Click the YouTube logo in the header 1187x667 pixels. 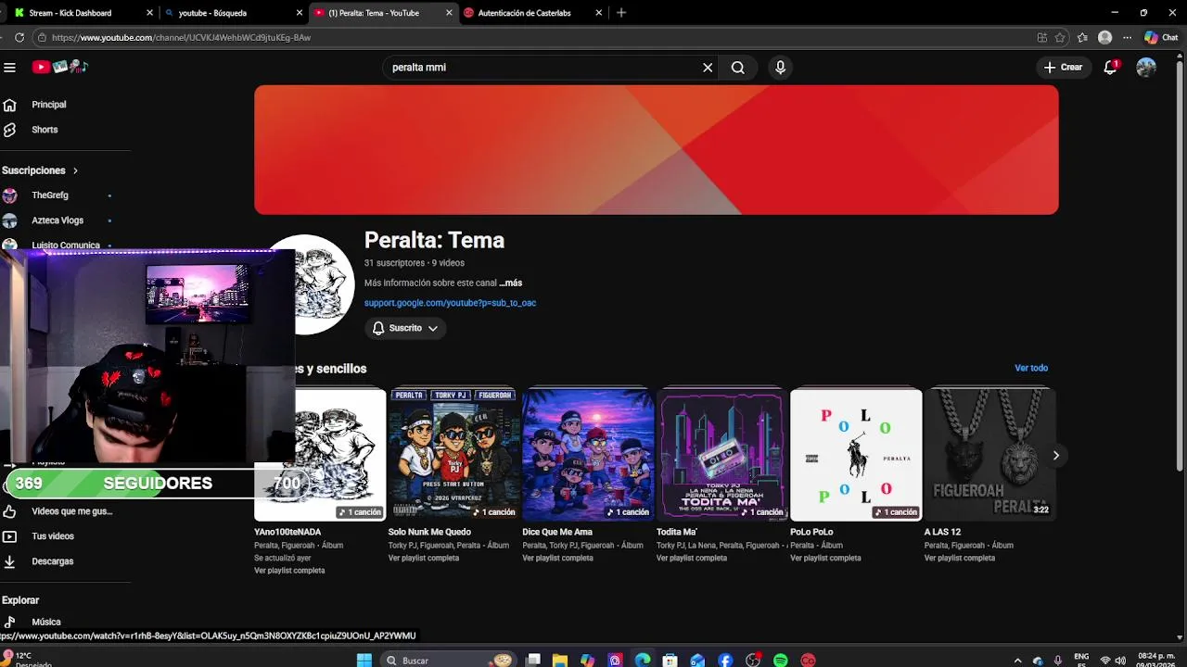point(59,67)
